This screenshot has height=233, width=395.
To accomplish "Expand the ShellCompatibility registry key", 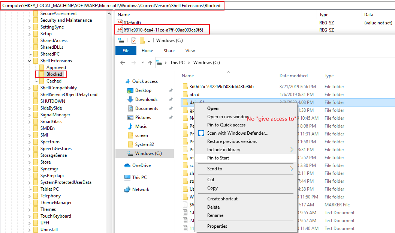I will (x=30, y=88).
